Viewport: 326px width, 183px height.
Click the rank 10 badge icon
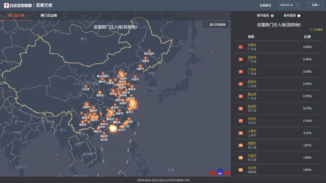coord(241,157)
